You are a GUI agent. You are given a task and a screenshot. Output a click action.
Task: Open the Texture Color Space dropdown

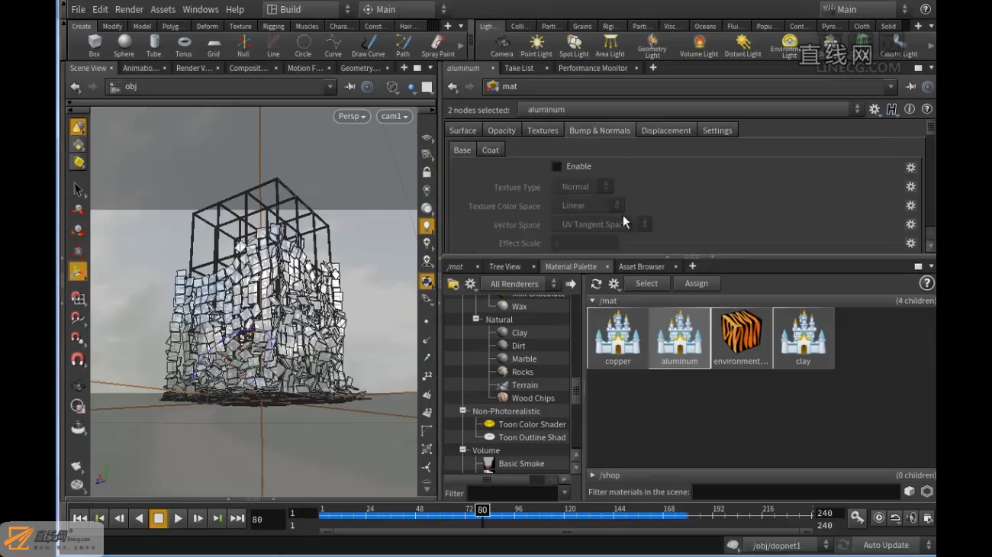point(588,205)
